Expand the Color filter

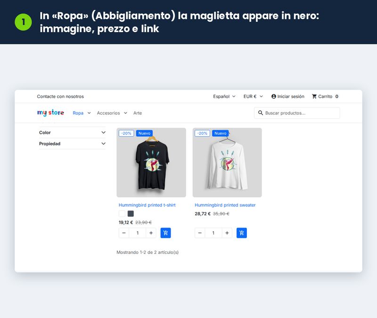pos(73,132)
